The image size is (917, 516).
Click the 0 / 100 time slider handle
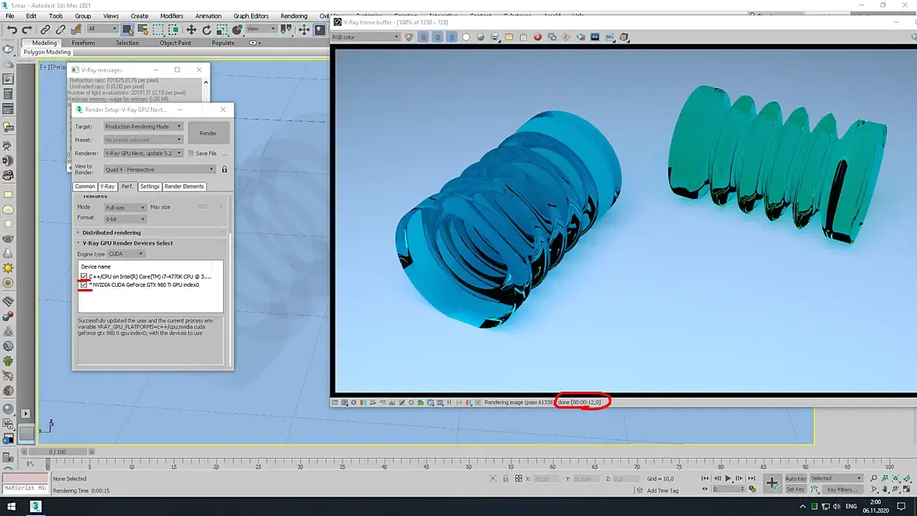pos(58,451)
